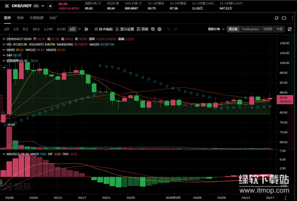Viewport: 297px width, 201px height.
Task: Collapse the candle OHLC info row
Action: click(x=4, y=39)
